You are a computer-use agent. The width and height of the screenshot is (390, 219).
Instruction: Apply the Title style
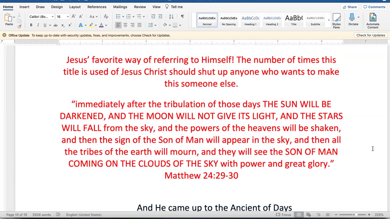point(294,20)
